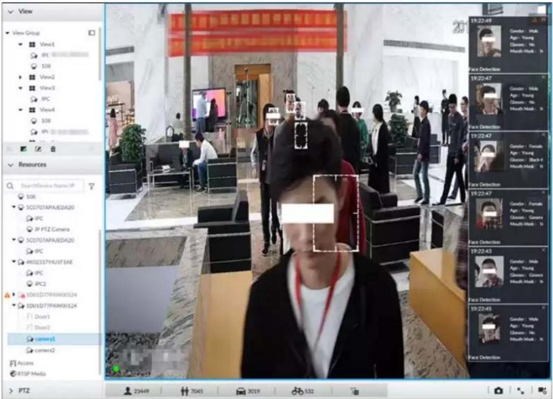Click the View1 grid layout icon

pyautogui.click(x=32, y=45)
